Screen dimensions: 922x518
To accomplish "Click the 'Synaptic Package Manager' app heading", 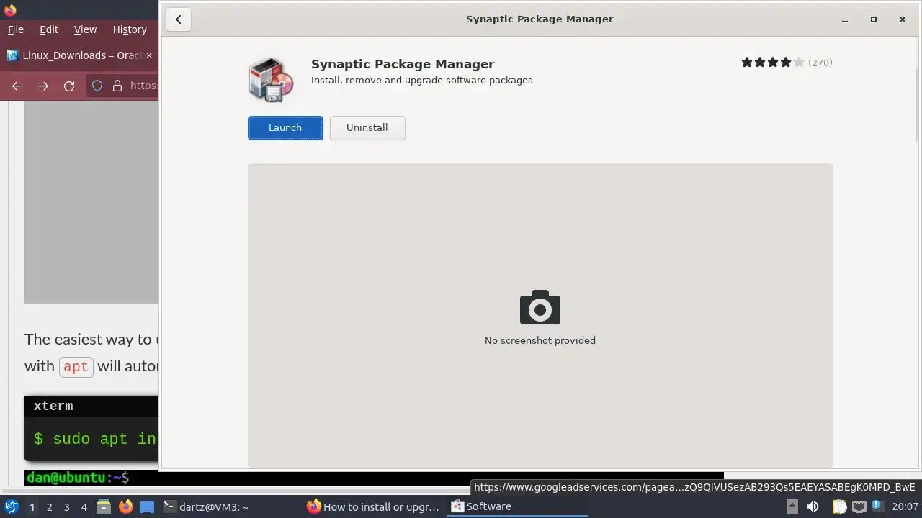I will (403, 64).
